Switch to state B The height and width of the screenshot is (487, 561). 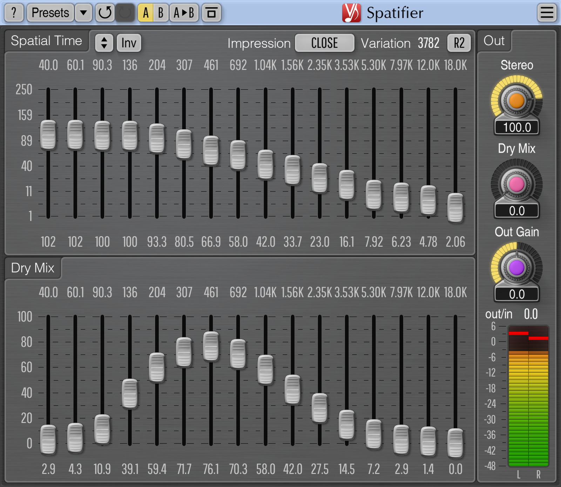click(x=161, y=13)
